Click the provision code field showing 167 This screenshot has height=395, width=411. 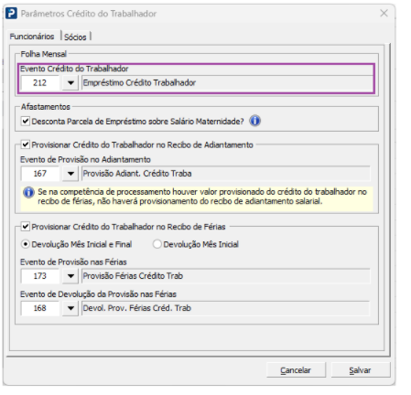pos(40,174)
